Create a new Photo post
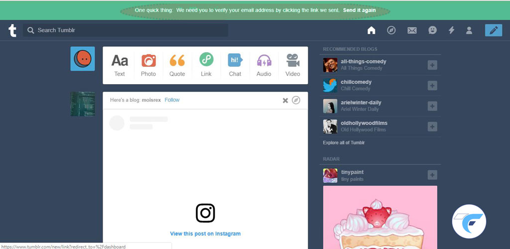This screenshot has height=249, width=510. tap(148, 65)
